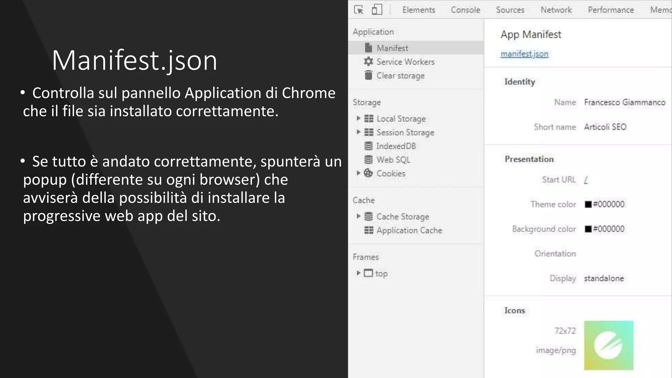The image size is (672, 378).
Task: Follow the Start URL slash link
Action: tap(586, 180)
